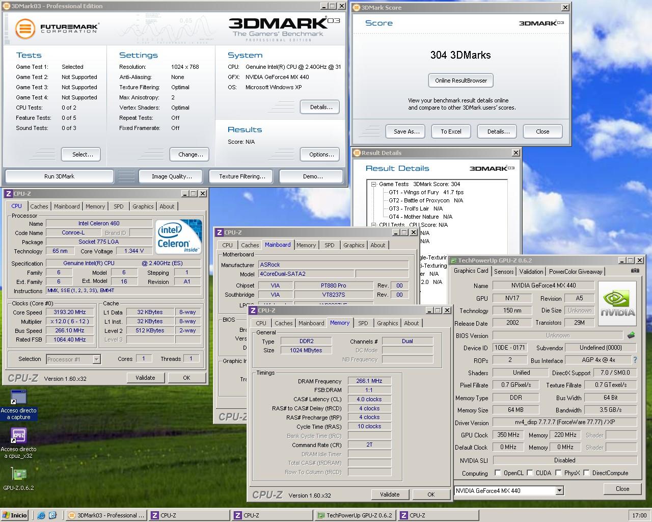Open 'Acceso directo a capture' desktop shortcut
The height and width of the screenshot is (522, 652).
click(18, 405)
